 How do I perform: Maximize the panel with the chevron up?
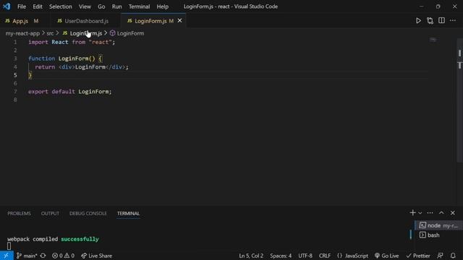click(x=441, y=213)
